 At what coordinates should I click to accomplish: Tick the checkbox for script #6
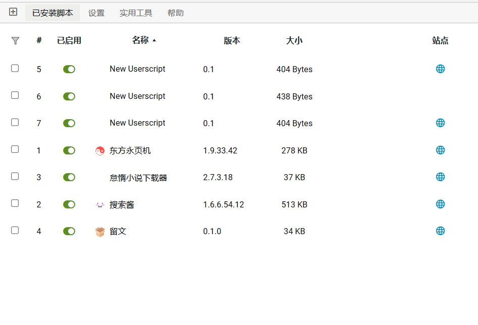coord(15,95)
